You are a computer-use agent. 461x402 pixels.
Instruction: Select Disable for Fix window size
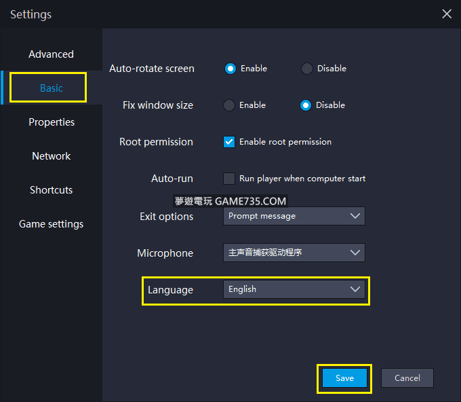(x=306, y=105)
